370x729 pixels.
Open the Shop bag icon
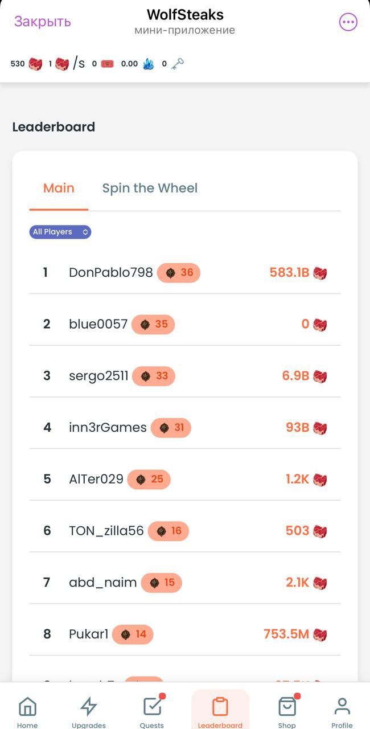click(x=287, y=707)
